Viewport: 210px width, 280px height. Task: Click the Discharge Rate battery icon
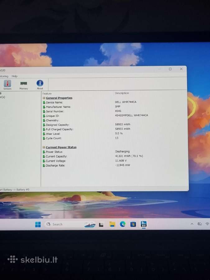point(44,166)
